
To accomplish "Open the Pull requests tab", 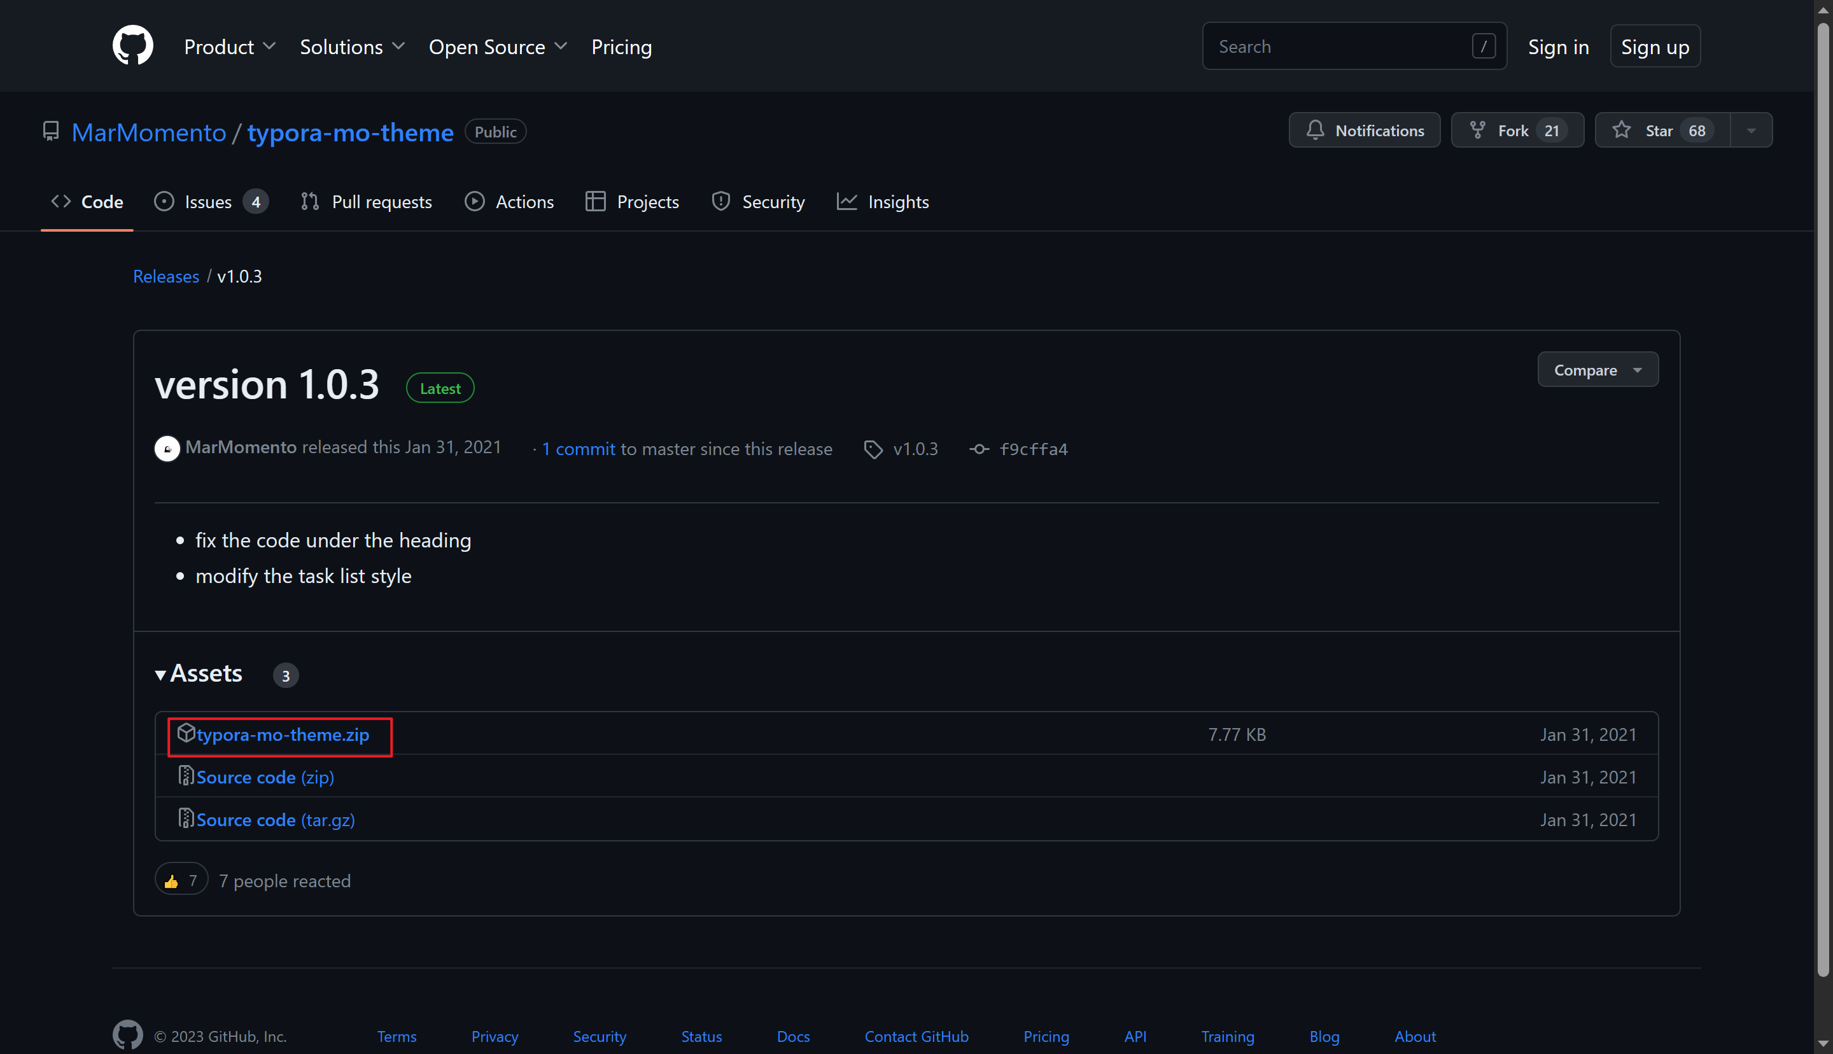I will pyautogui.click(x=366, y=201).
